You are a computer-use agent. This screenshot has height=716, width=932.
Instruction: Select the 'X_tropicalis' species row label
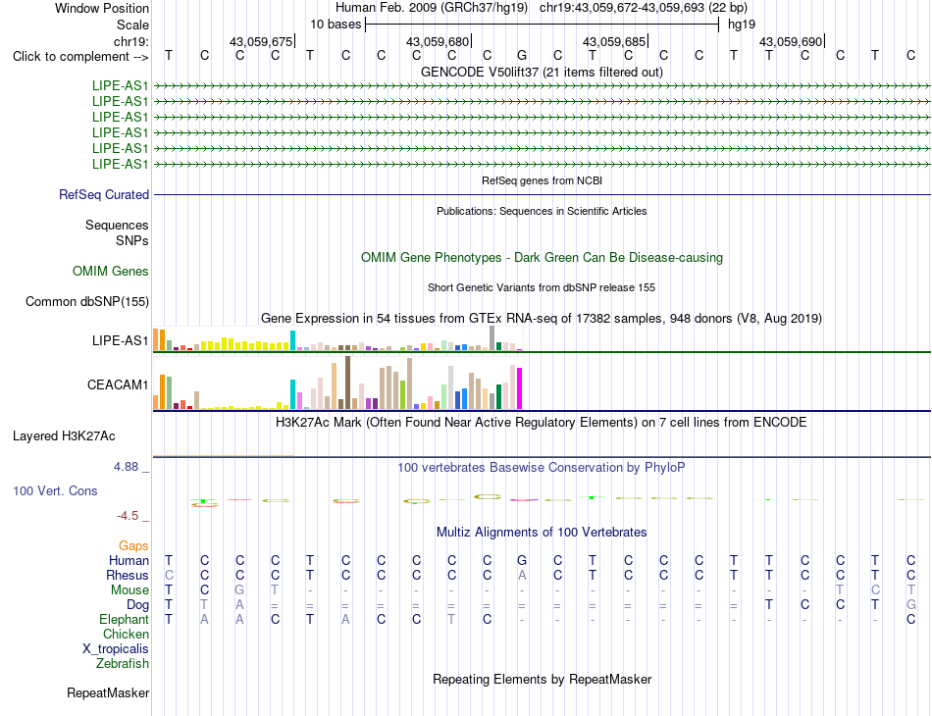click(116, 649)
